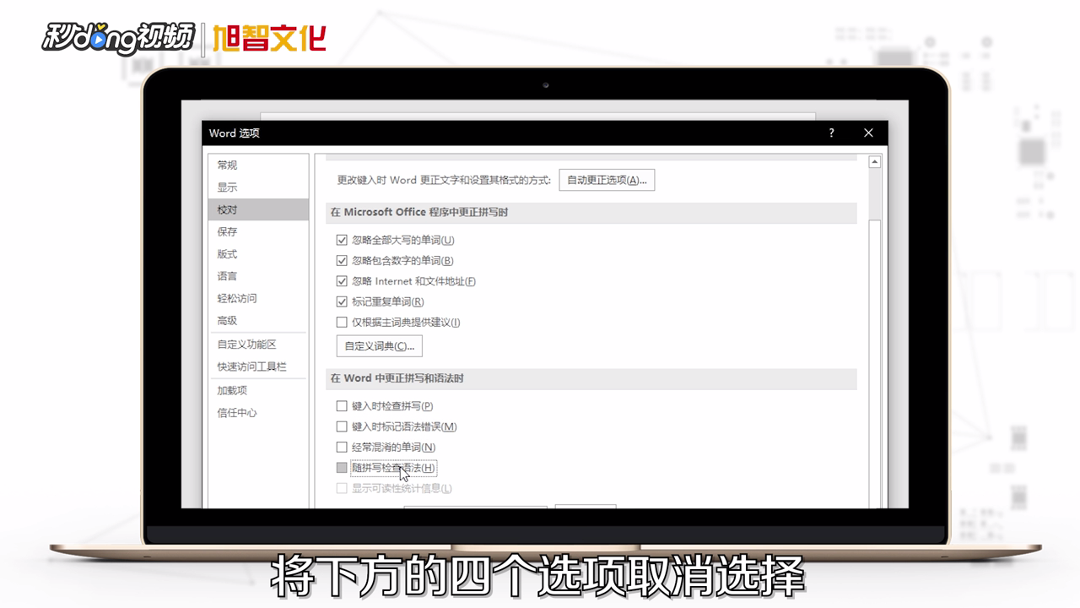Click the 自动更正选项(A)... button
This screenshot has height=608, width=1080.
pos(607,180)
